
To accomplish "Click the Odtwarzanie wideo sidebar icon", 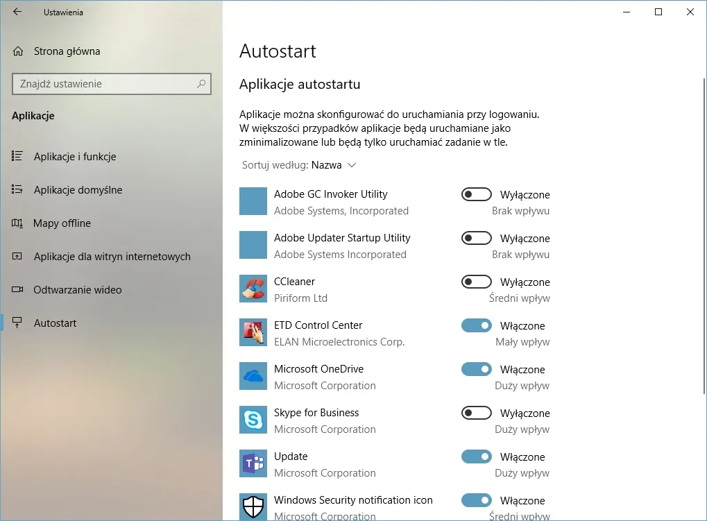I will [17, 289].
